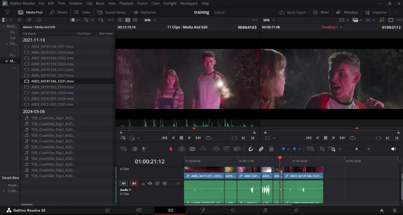This screenshot has width=403, height=215.
Task: Click the Overwrite Clip icon
Action: (226, 149)
